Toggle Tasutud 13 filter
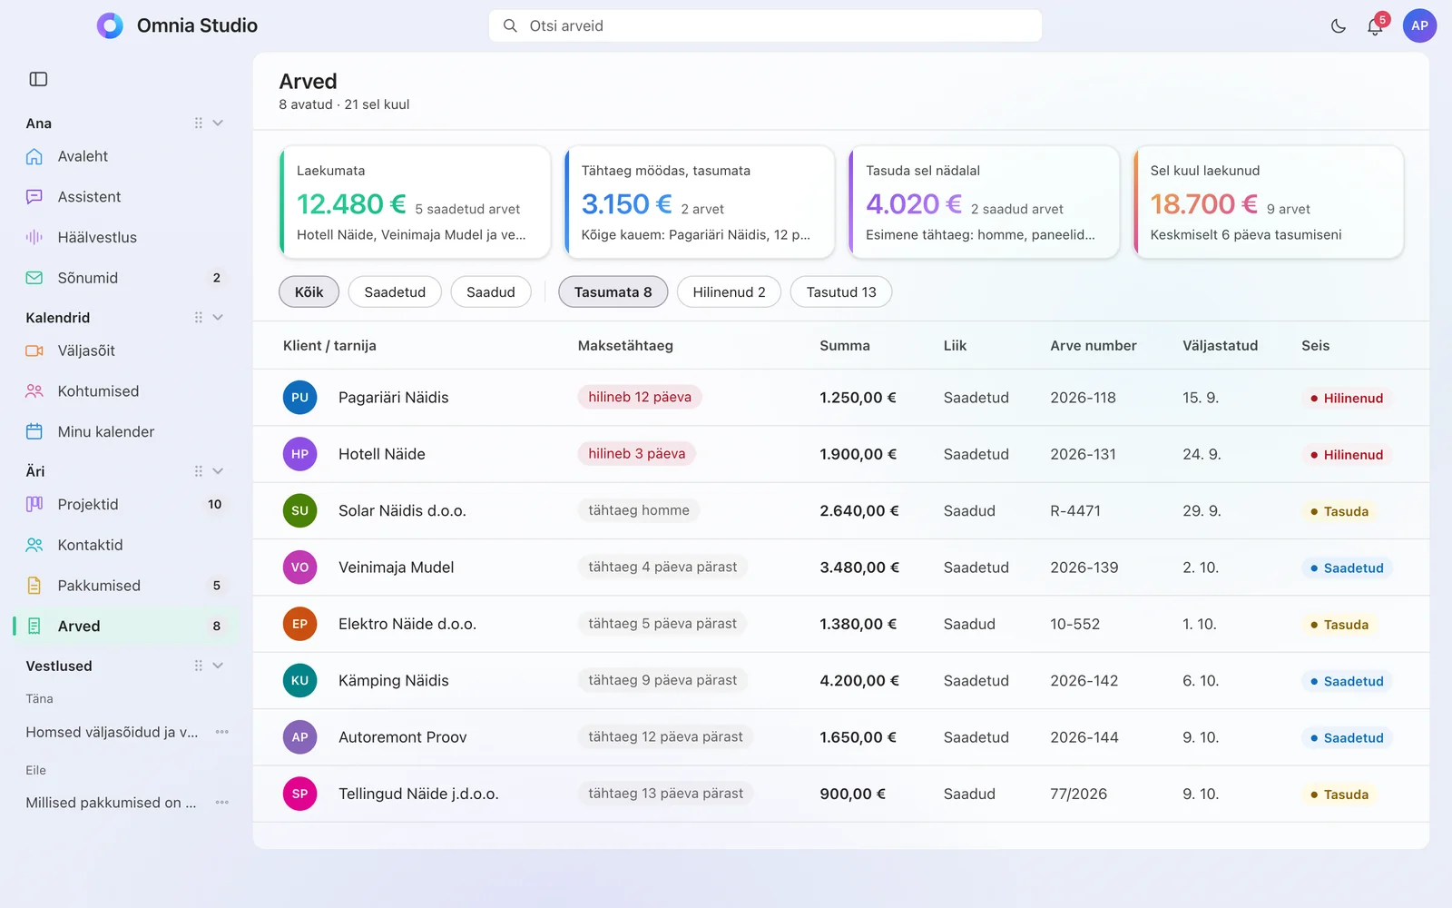This screenshot has width=1452, height=908. (x=841, y=291)
